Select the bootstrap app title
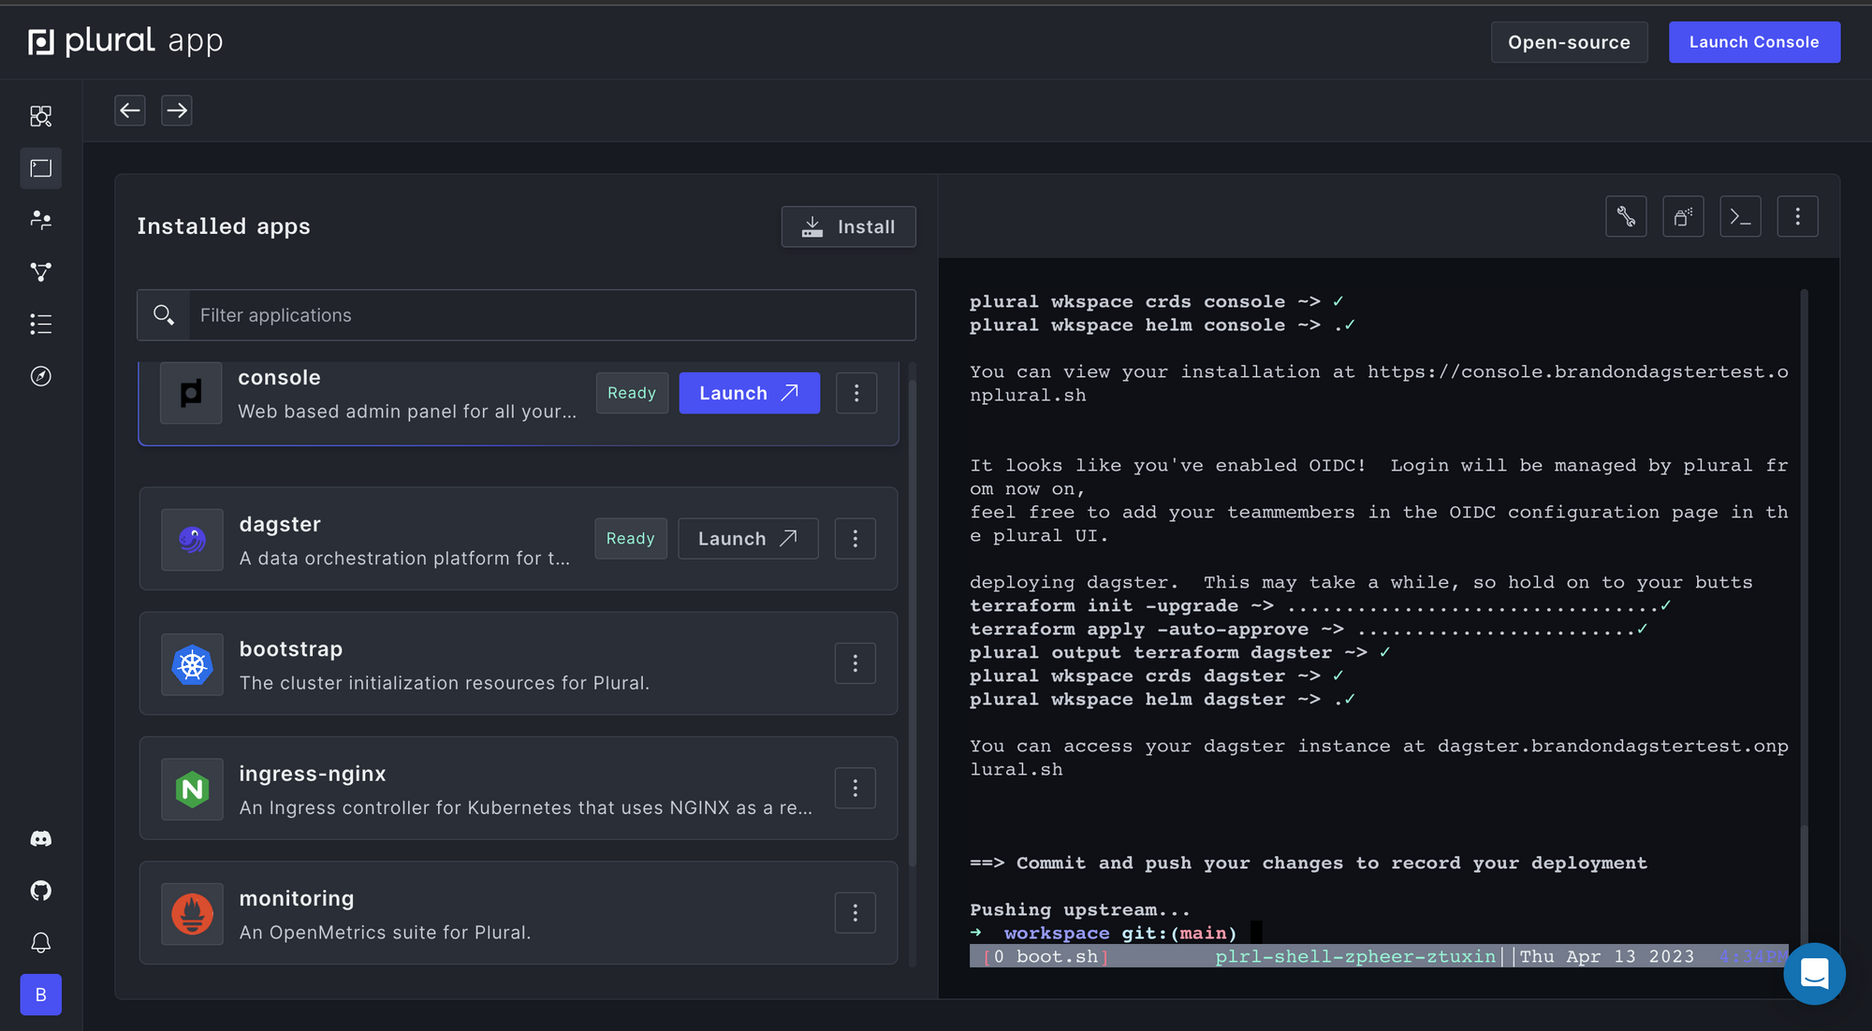The width and height of the screenshot is (1872, 1031). pos(291,649)
